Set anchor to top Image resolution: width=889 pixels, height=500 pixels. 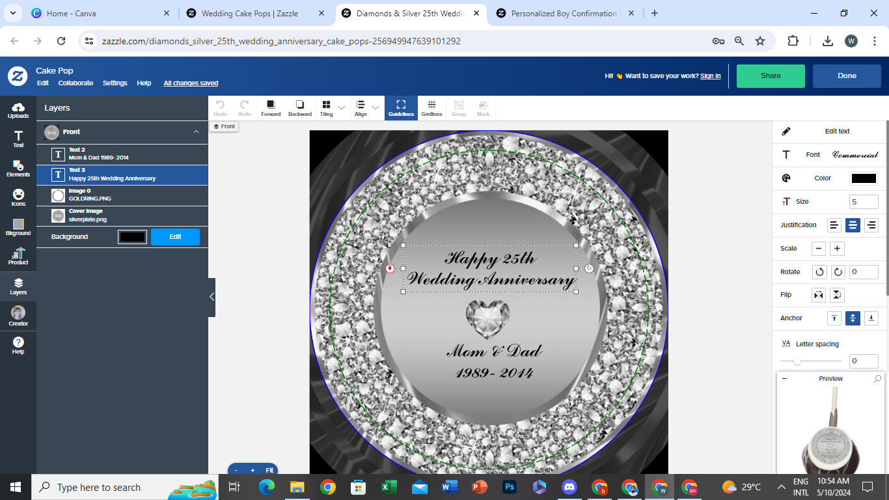834,318
